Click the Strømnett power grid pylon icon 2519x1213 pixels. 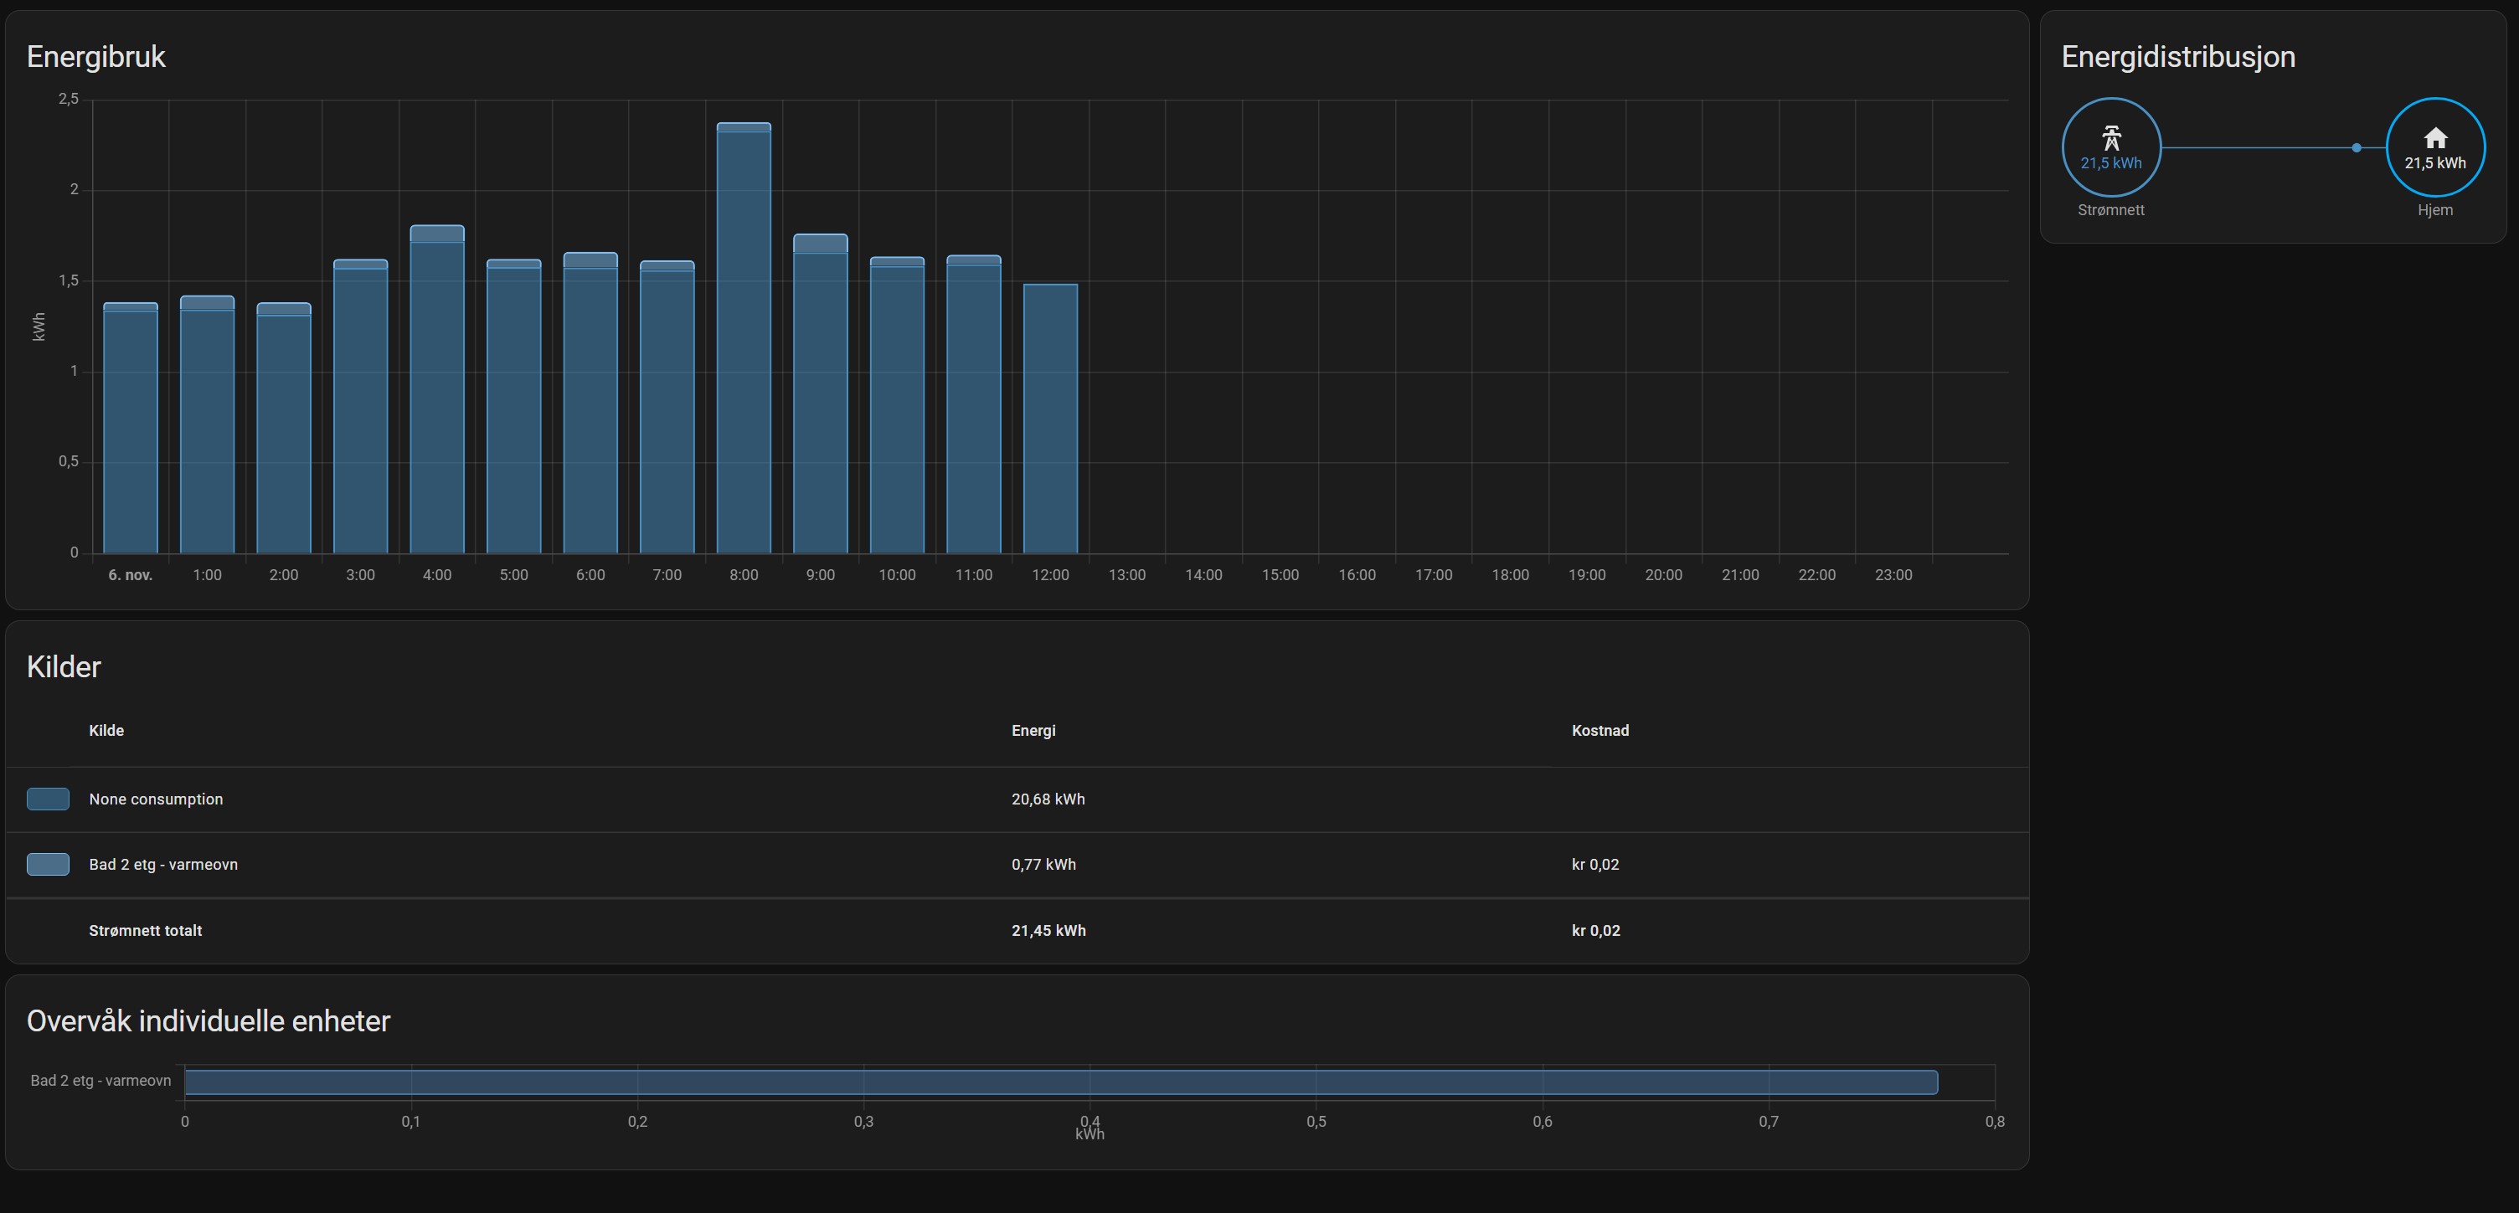[2111, 138]
